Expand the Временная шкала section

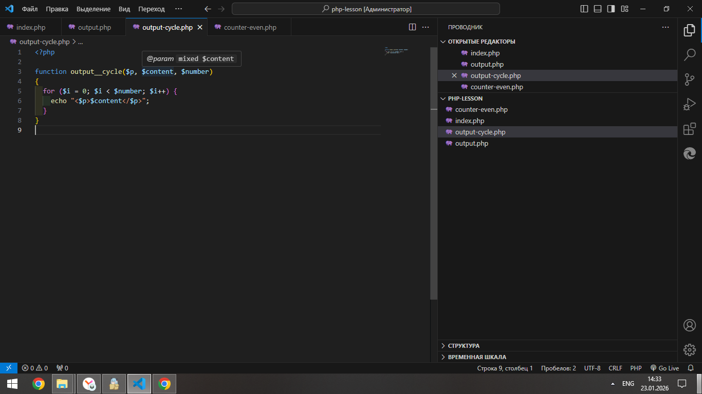point(477,357)
